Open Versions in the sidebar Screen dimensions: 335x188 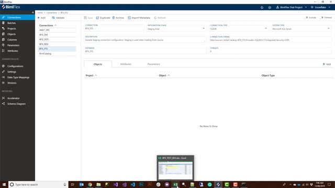(12, 83)
